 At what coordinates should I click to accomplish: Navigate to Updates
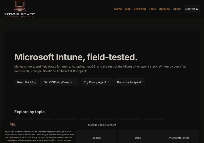coord(164,9)
